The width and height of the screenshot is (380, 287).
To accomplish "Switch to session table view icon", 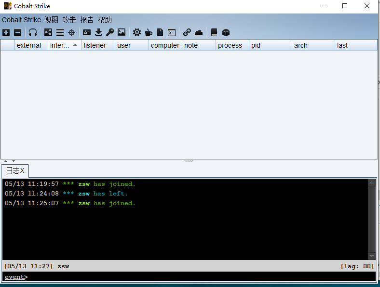I will (x=60, y=32).
